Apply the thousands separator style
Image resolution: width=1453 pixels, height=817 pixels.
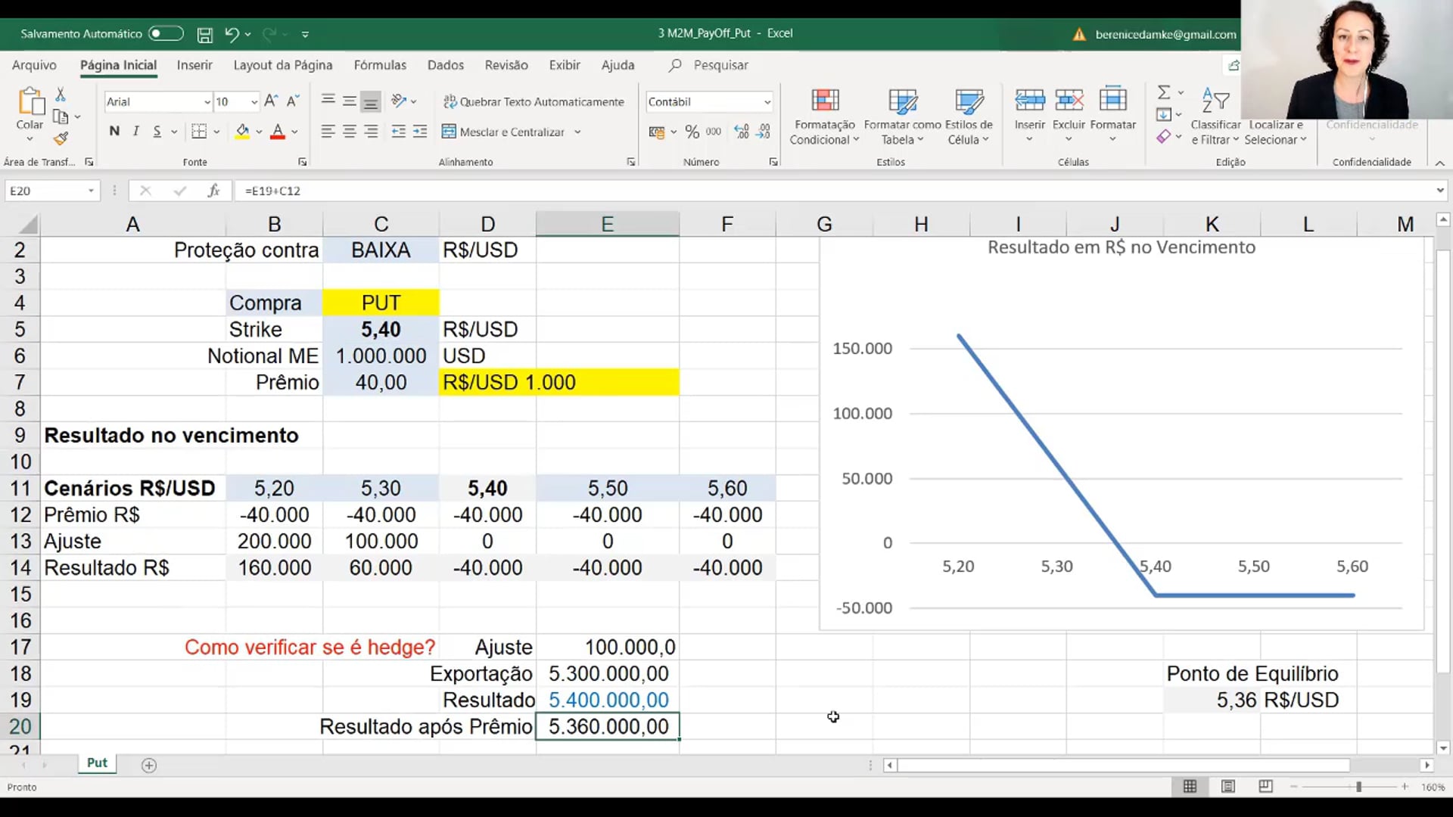coord(713,132)
